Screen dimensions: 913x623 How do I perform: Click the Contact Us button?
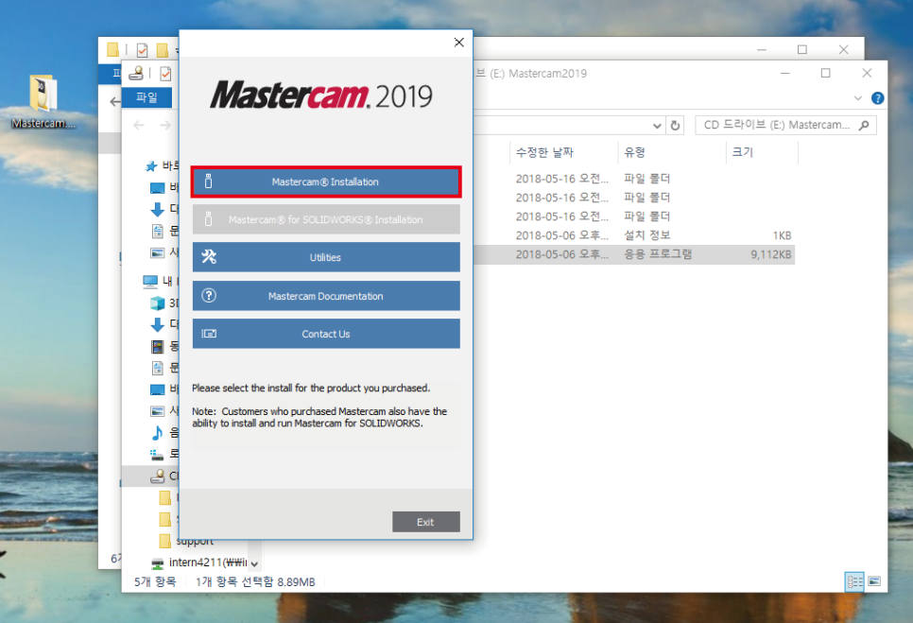click(326, 334)
